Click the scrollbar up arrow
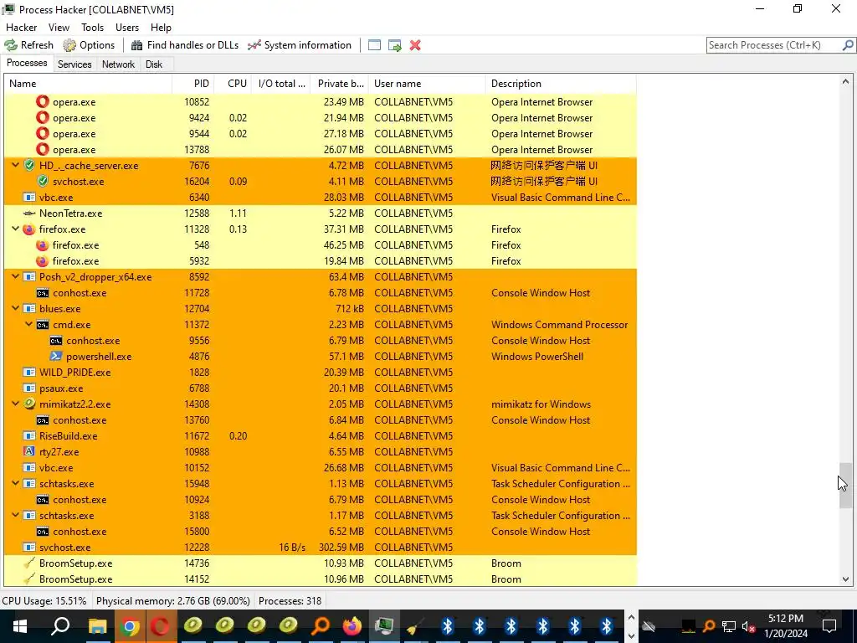The width and height of the screenshot is (857, 643). (845, 82)
